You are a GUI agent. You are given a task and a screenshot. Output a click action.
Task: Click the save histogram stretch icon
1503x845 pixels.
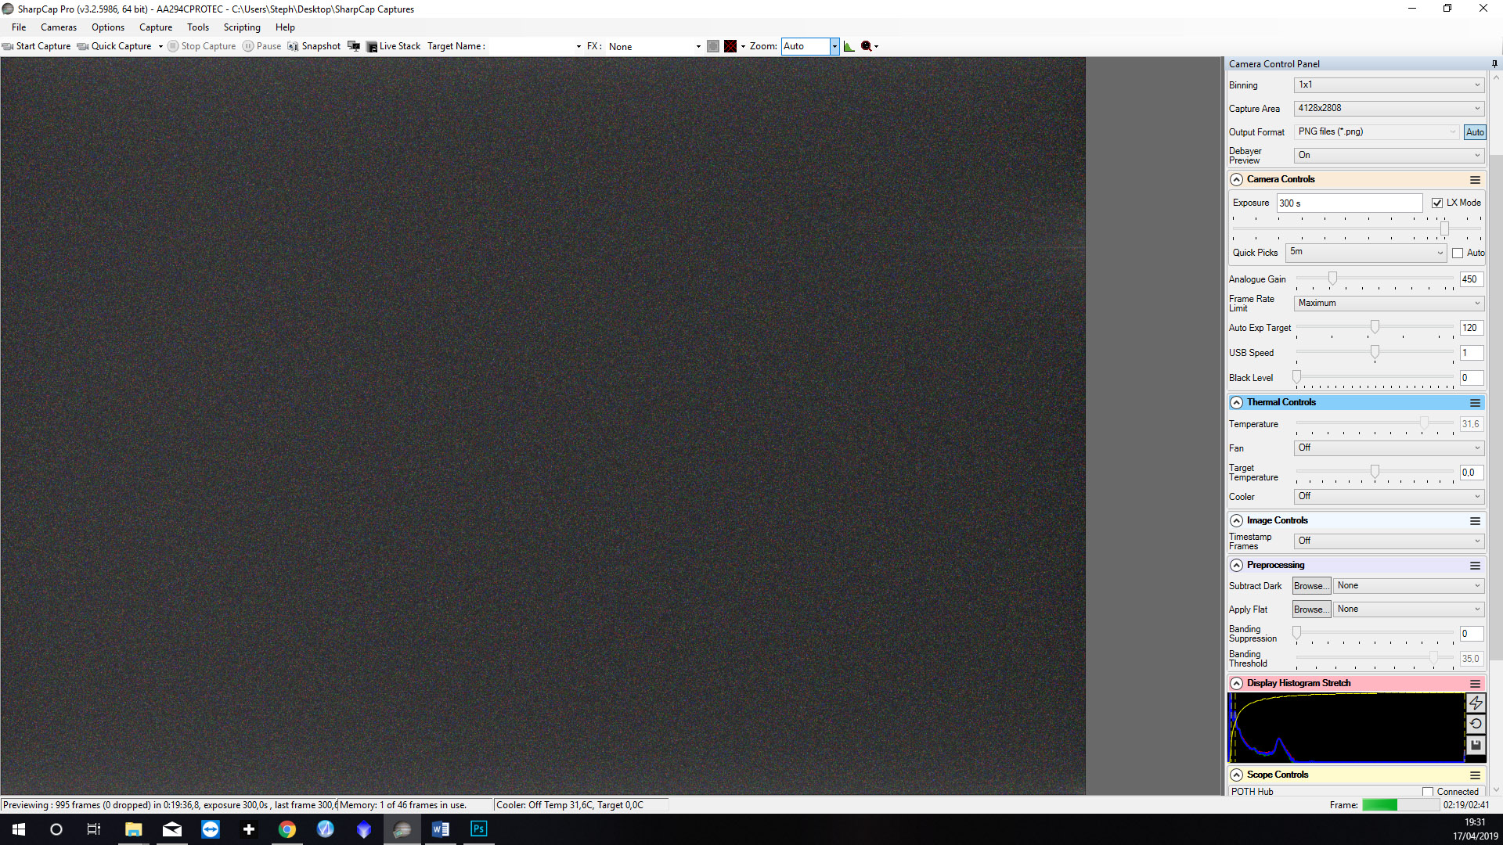pos(1476,746)
